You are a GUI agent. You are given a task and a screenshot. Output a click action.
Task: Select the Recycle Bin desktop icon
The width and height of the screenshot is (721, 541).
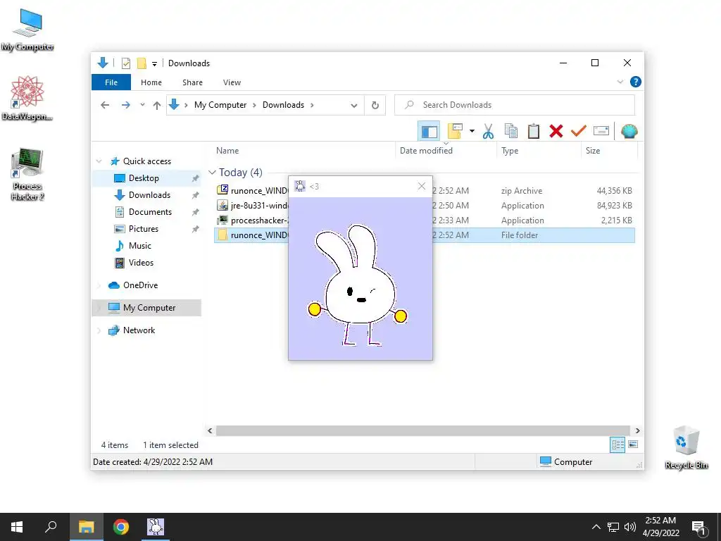click(686, 447)
